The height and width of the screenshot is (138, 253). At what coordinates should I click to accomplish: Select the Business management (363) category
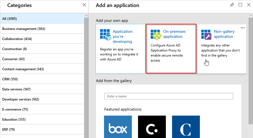(x=42, y=29)
